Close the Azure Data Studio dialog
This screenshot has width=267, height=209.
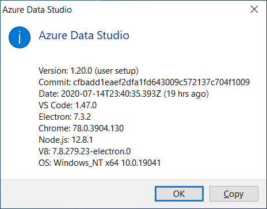254,9
